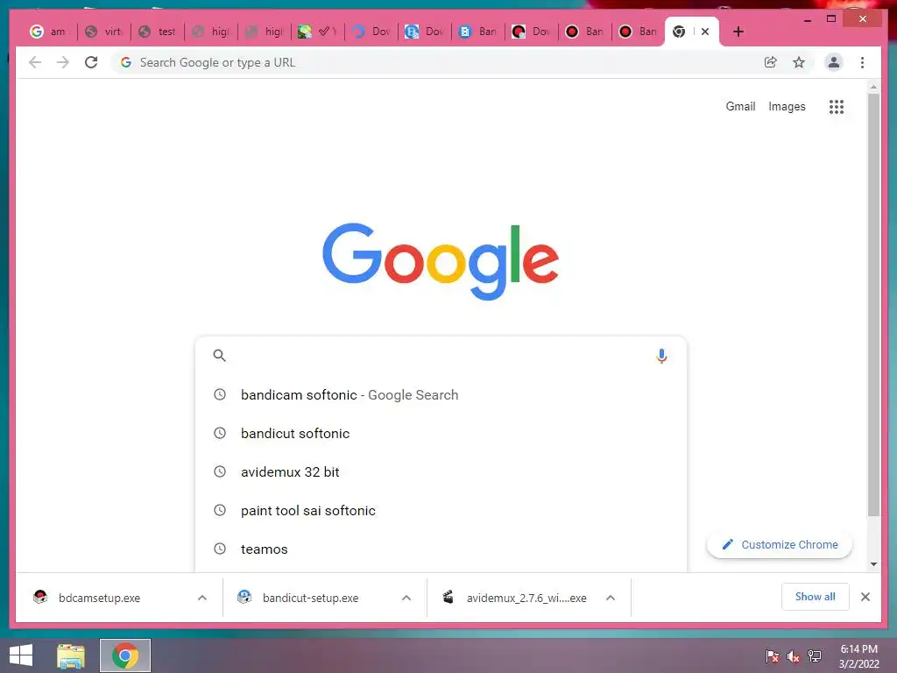
Task: Click the Google logo in the address bar
Action: coord(126,62)
